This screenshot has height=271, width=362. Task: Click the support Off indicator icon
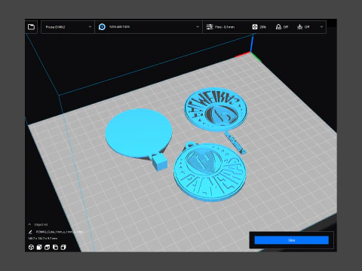tap(278, 27)
